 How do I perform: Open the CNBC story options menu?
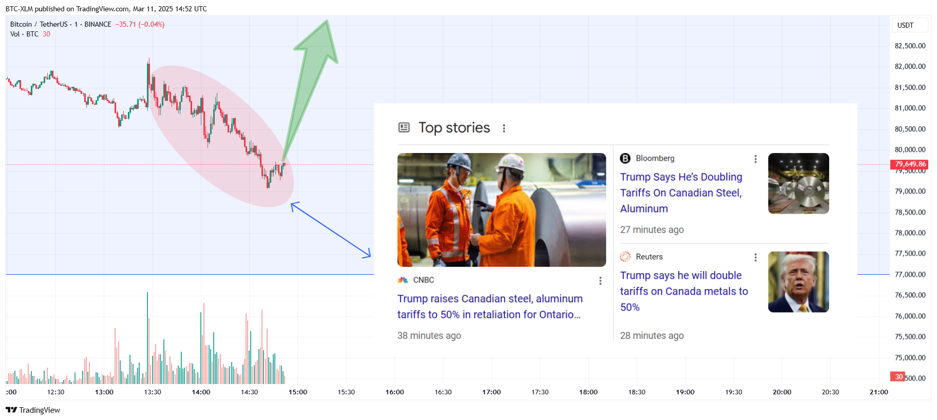(600, 281)
